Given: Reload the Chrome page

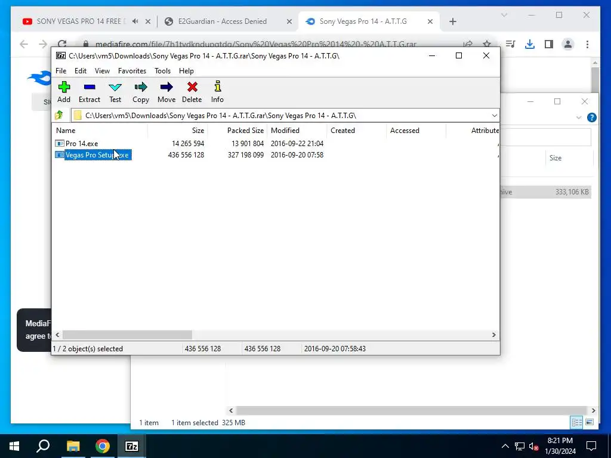Looking at the screenshot, I should 62,44.
